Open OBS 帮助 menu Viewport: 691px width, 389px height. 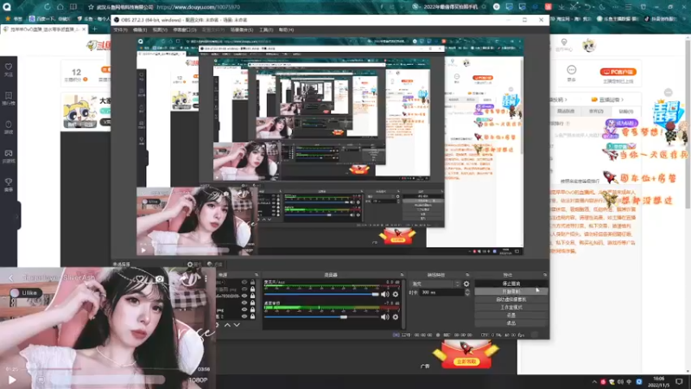tap(287, 30)
